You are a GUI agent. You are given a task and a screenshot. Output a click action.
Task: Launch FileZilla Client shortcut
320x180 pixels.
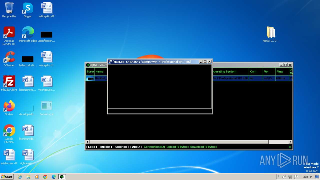[x=9, y=83]
